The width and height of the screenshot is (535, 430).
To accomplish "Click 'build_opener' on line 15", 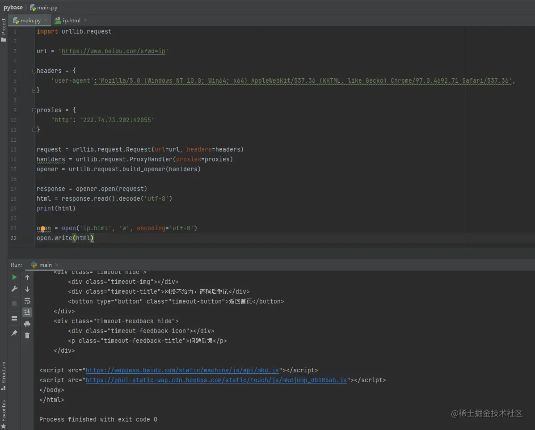I will click(x=143, y=169).
